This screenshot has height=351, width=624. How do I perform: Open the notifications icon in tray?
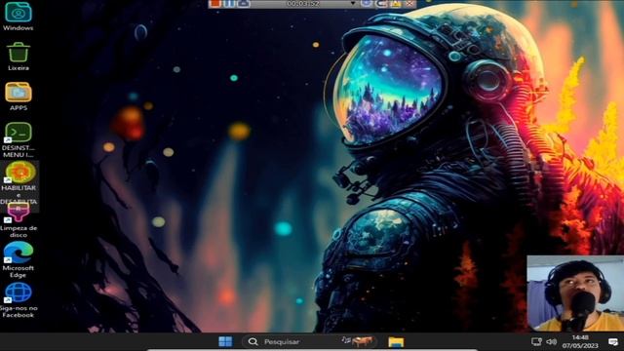click(613, 342)
